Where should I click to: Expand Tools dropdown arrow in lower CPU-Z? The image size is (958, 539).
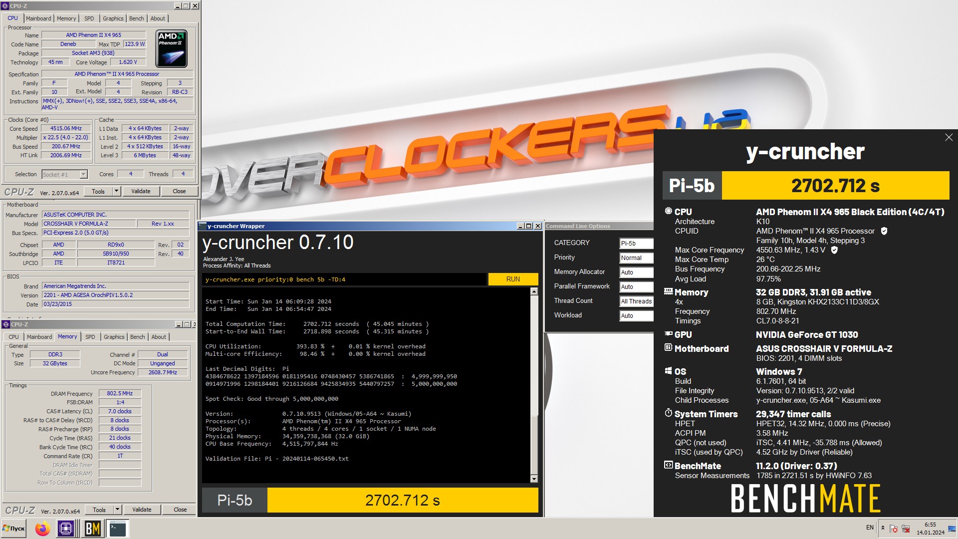click(117, 510)
